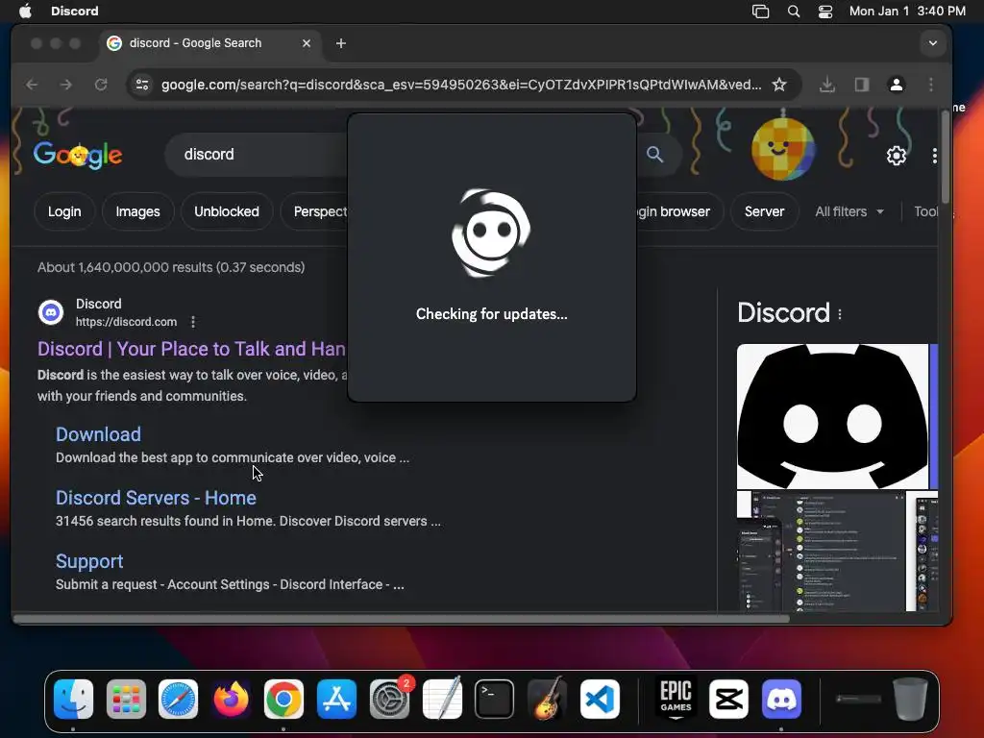984x738 pixels.
Task: Click the vertical page scrollbar
Action: click(946, 157)
